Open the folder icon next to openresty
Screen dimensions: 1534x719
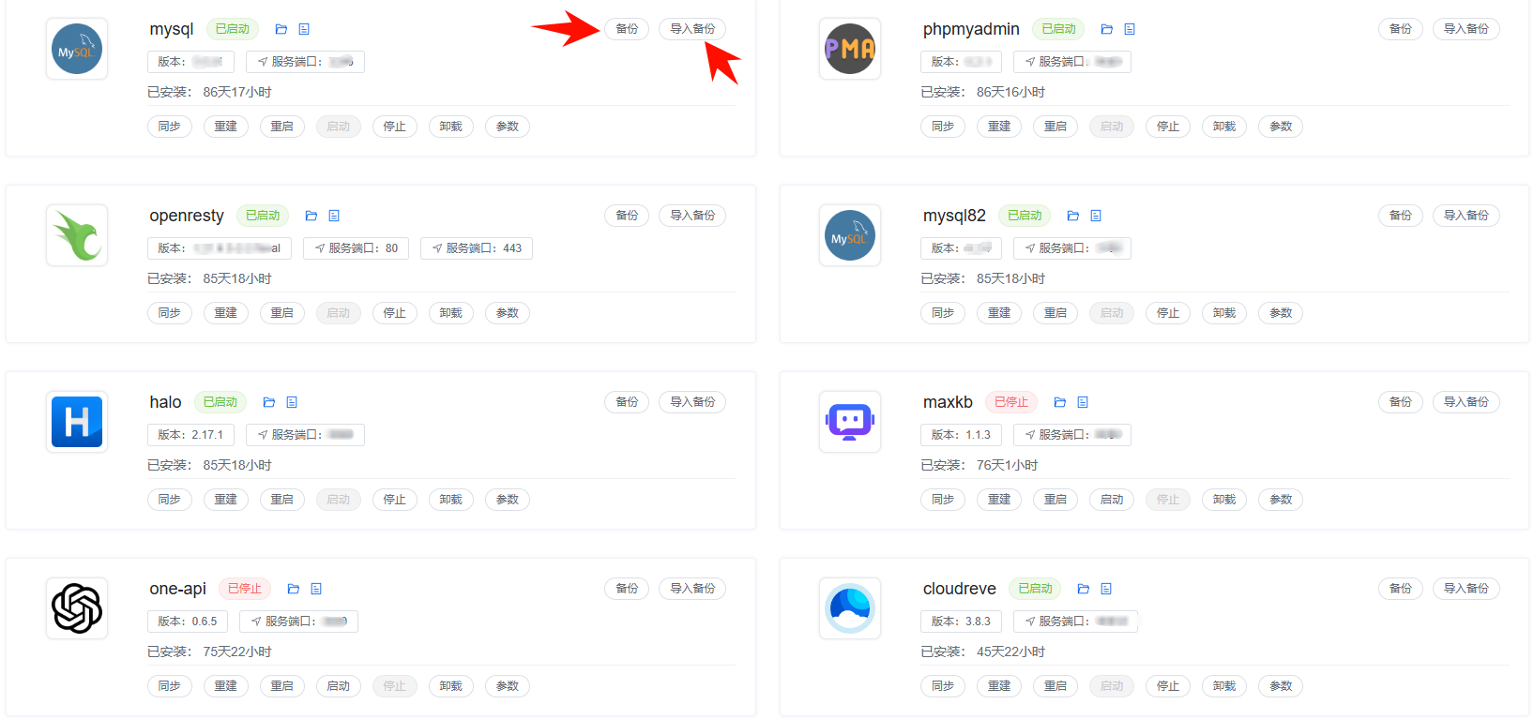(x=311, y=216)
